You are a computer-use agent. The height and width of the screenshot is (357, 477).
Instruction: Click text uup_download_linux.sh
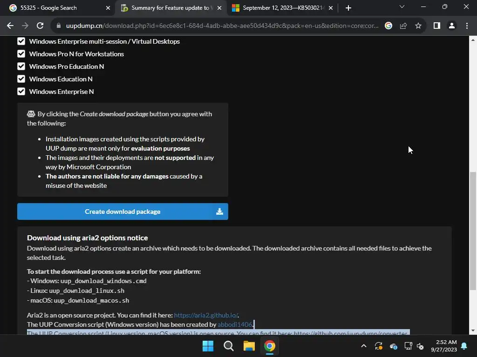tap(87, 291)
